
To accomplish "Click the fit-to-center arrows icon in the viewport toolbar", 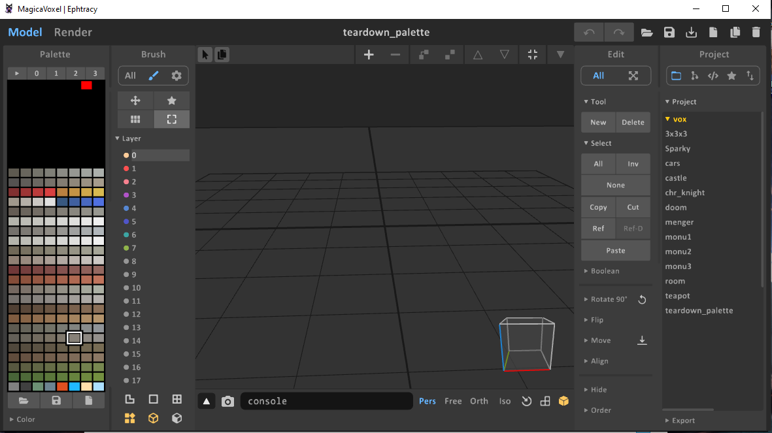I will tap(533, 55).
